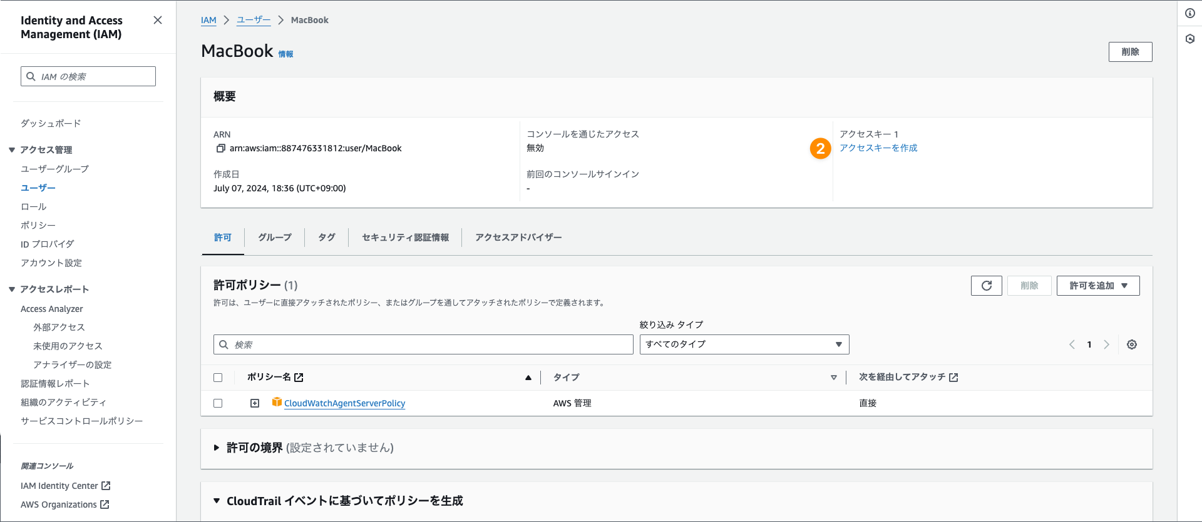Viewport: 1202px width, 522px height.
Task: Open アナライザーの設定 in the sidebar
Action: coord(73,365)
